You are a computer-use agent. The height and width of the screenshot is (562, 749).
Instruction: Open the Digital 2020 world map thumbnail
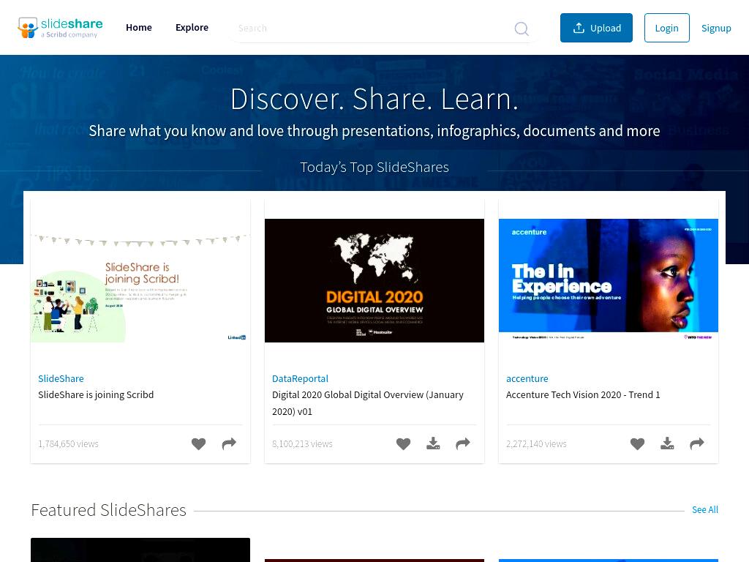(x=374, y=280)
